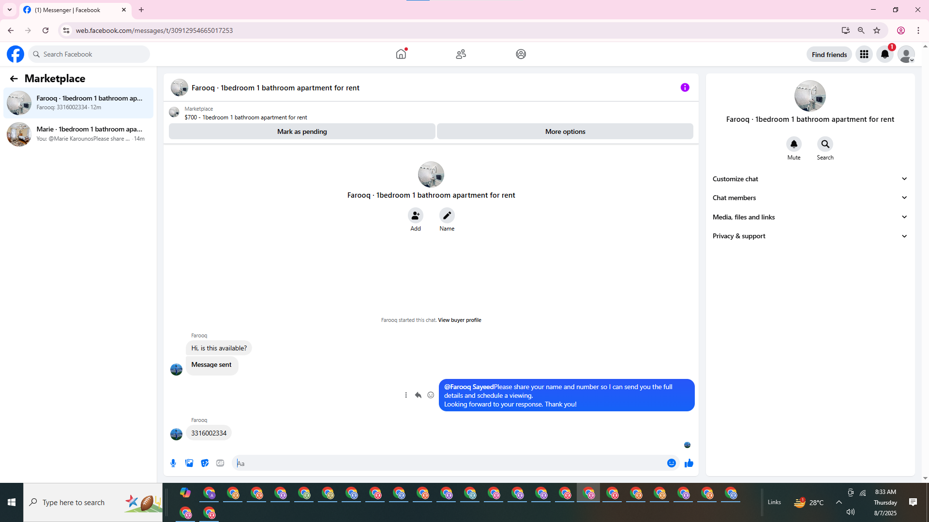Attach a photo or file
The width and height of the screenshot is (929, 522).
click(x=189, y=464)
